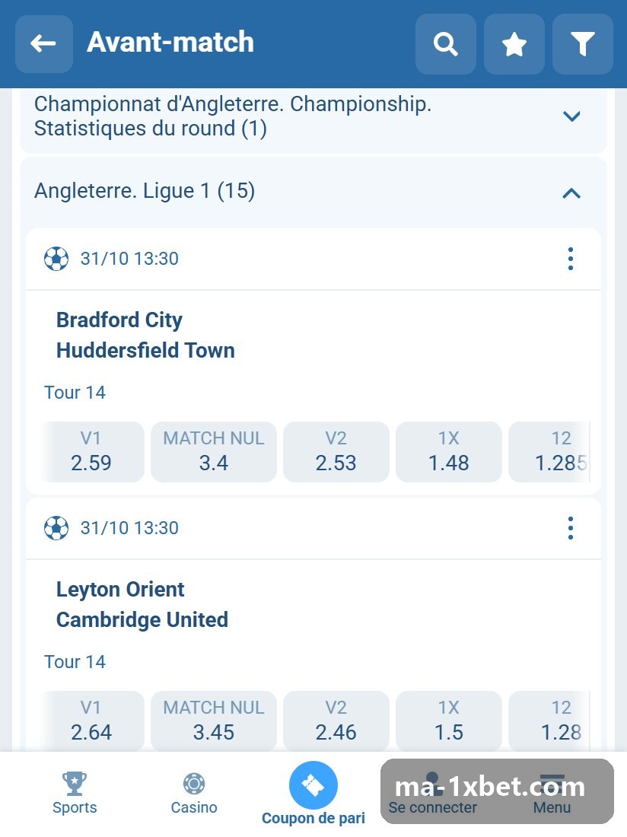The width and height of the screenshot is (627, 837).
Task: Open the Casino chip icon
Action: tap(194, 784)
